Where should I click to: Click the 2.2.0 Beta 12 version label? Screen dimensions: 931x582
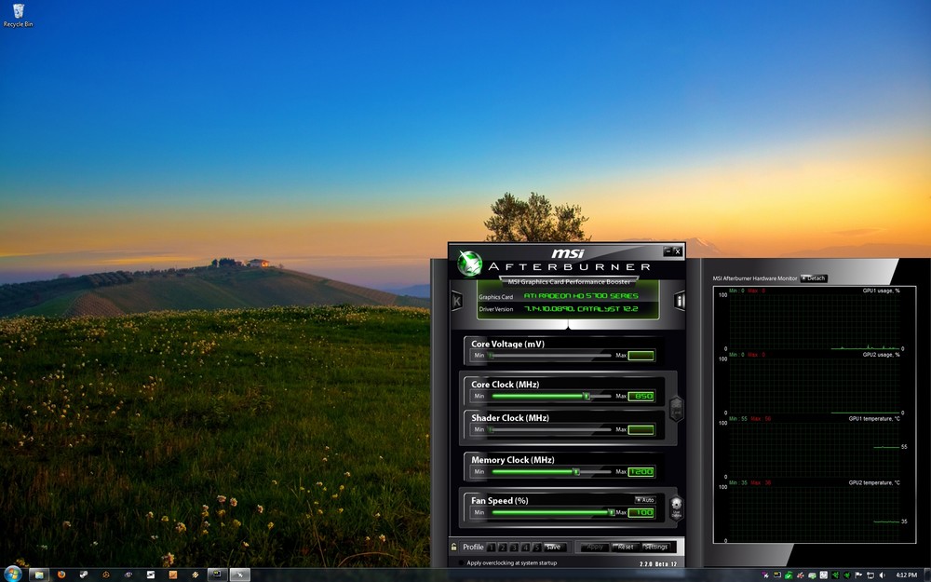pyautogui.click(x=658, y=563)
